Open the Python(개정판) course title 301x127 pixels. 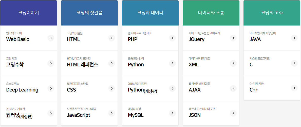142,90
